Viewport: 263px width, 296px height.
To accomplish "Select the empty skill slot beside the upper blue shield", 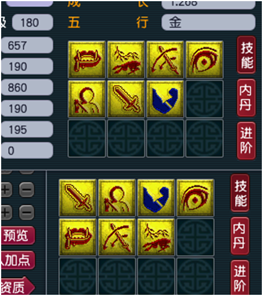I will click(204, 99).
